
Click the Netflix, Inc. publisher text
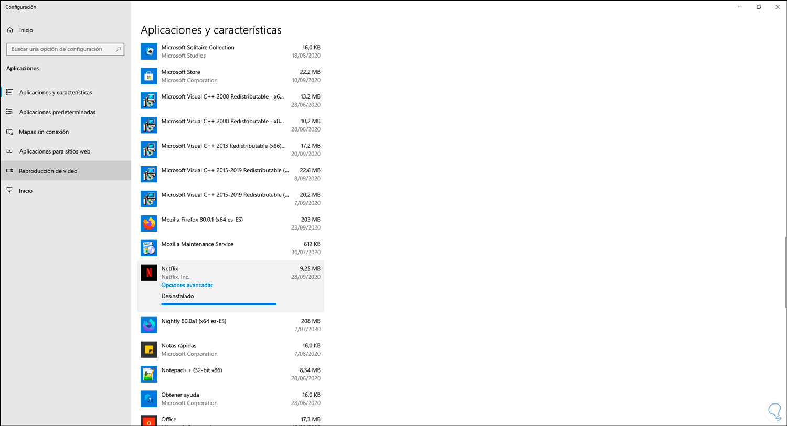pos(175,277)
